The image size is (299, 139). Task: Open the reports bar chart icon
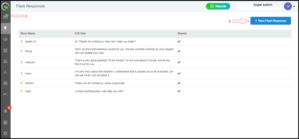pyautogui.click(x=5, y=72)
